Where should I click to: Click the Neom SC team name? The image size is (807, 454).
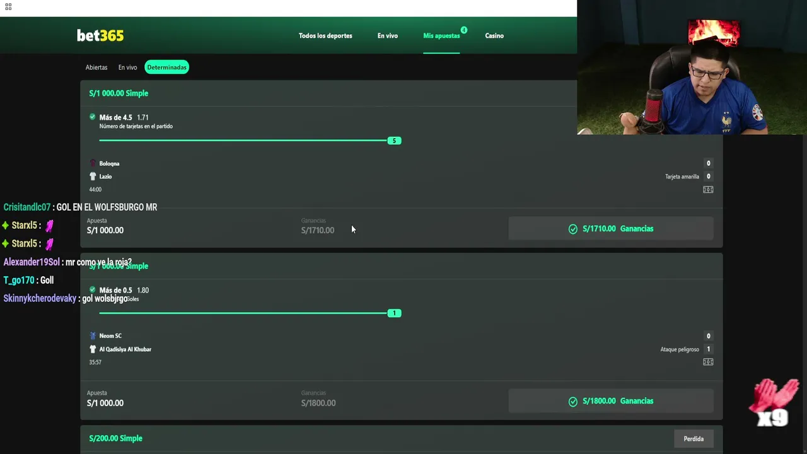110,336
